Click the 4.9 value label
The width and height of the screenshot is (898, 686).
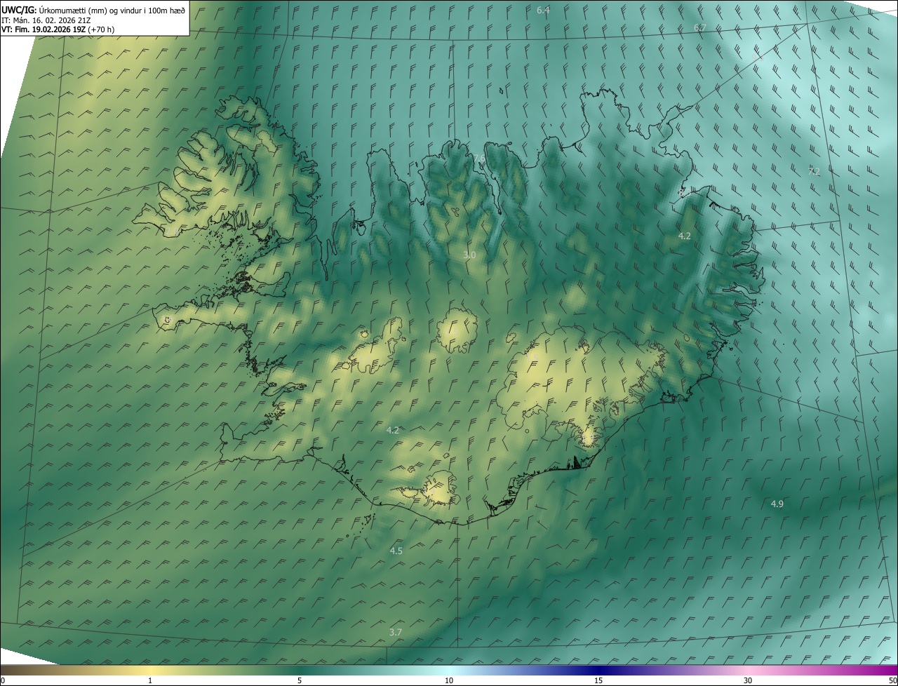point(777,504)
